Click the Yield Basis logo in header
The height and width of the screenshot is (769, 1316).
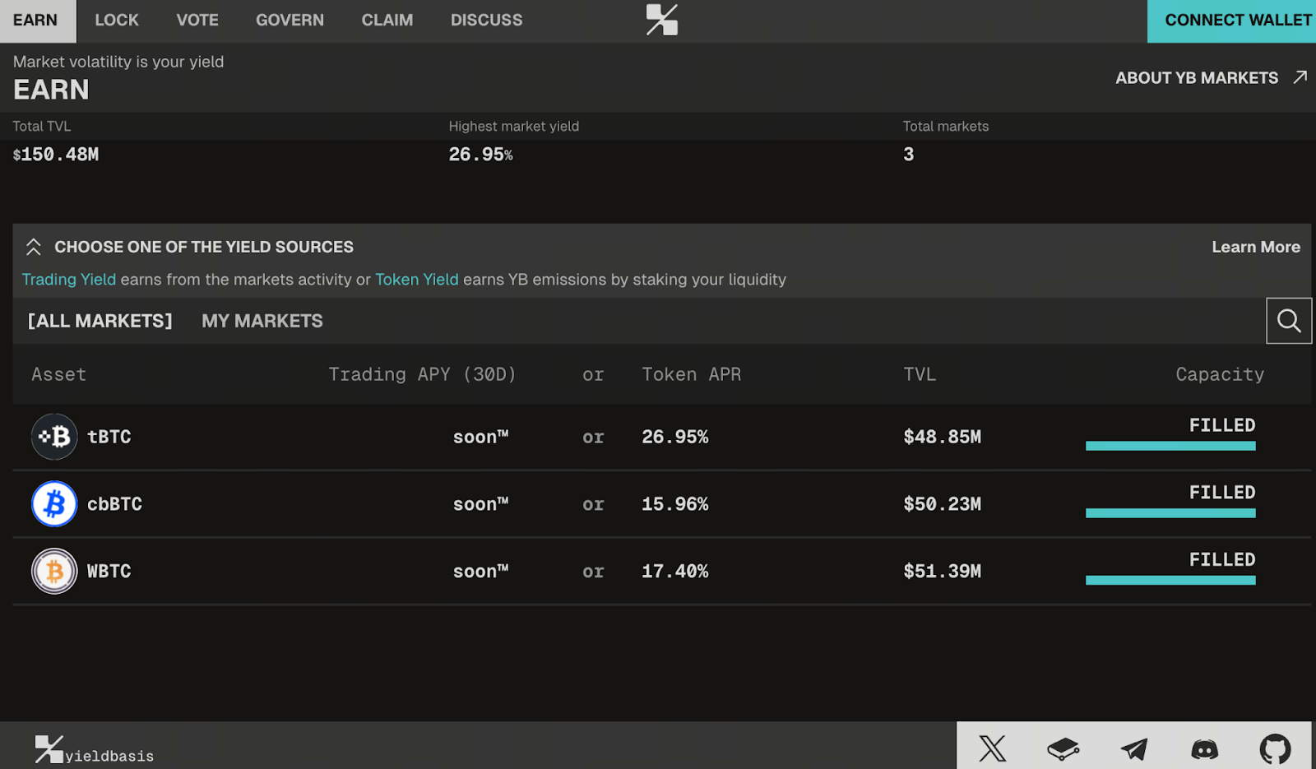click(x=661, y=20)
